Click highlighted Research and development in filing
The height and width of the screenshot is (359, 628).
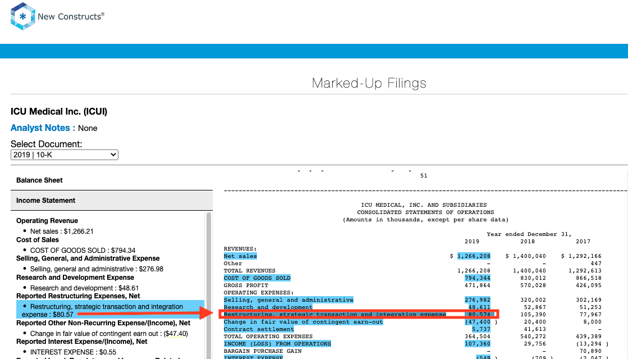pos(268,307)
